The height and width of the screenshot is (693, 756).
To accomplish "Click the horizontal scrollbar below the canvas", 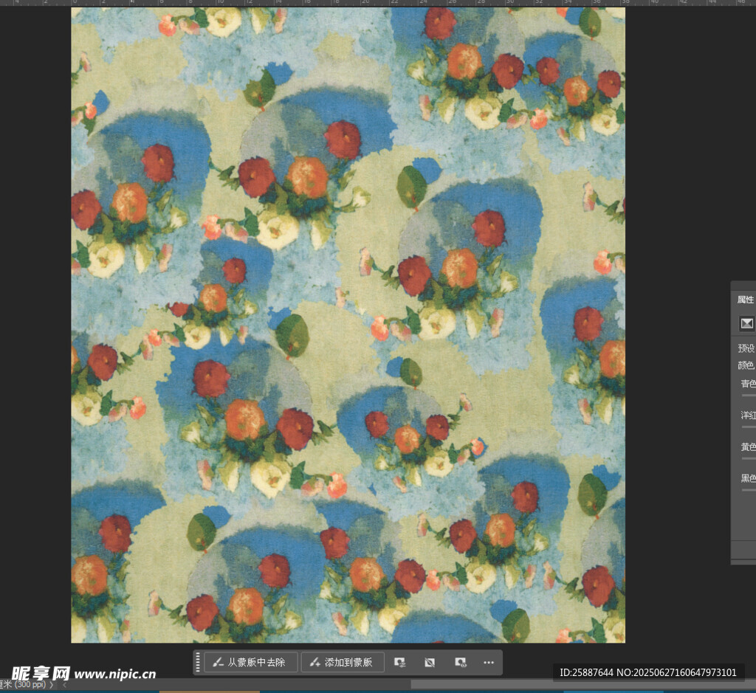I will (295, 685).
